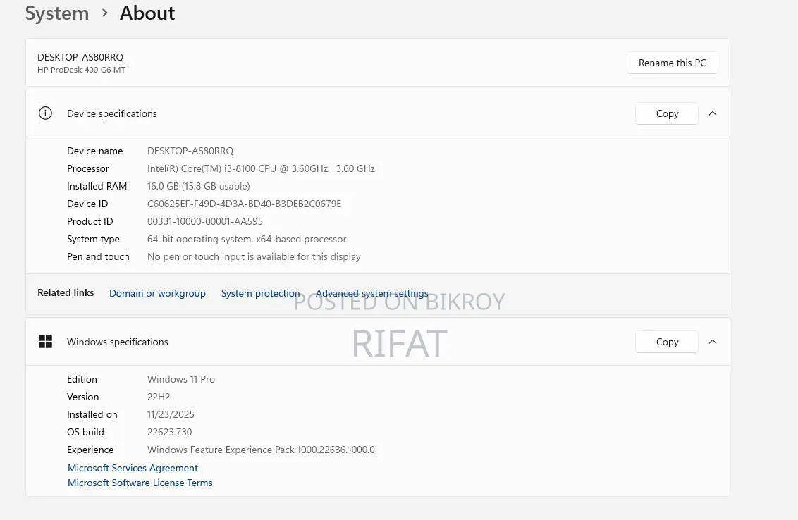798x520 pixels.
Task: Click Rename this PC button
Action: [x=673, y=63]
